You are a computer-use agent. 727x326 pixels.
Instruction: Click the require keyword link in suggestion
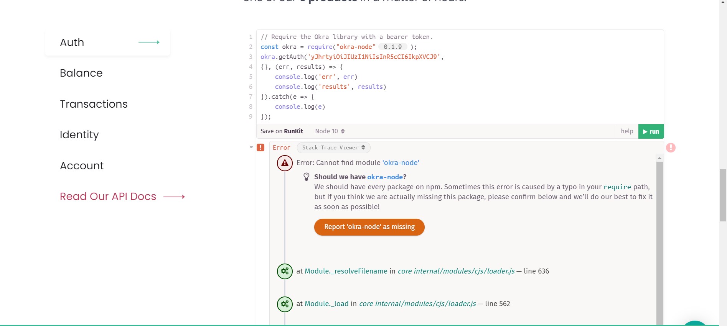coord(617,187)
